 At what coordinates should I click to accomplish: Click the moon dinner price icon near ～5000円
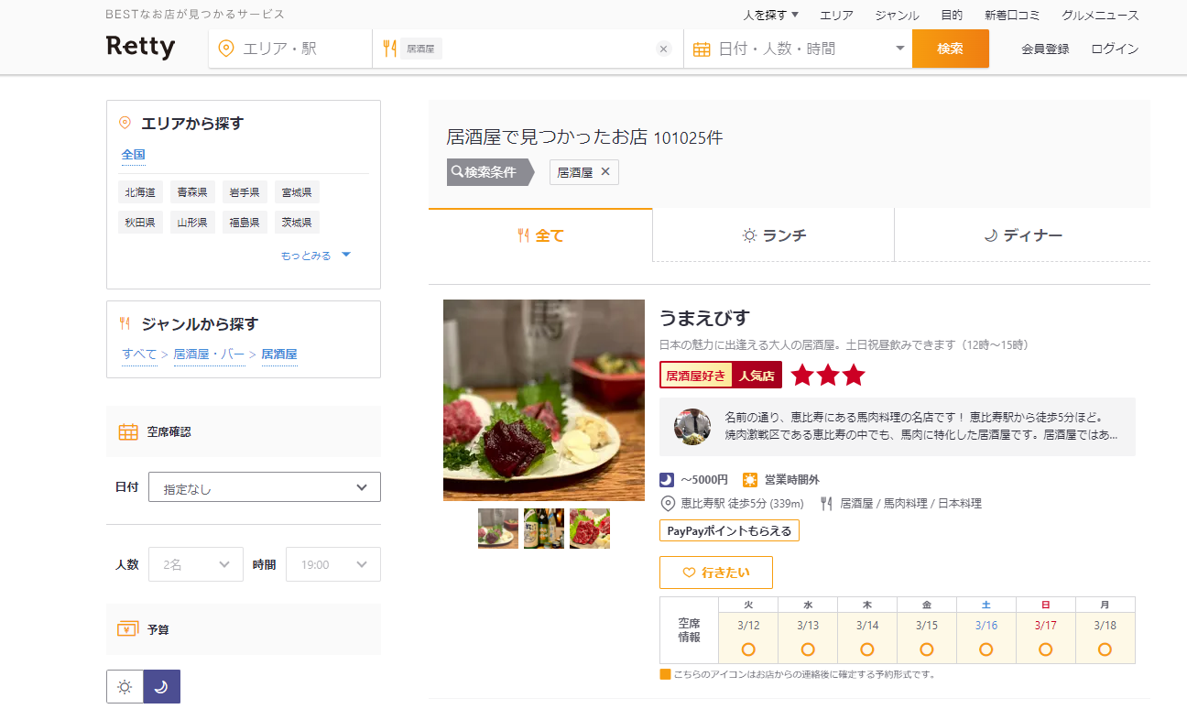[x=667, y=479]
